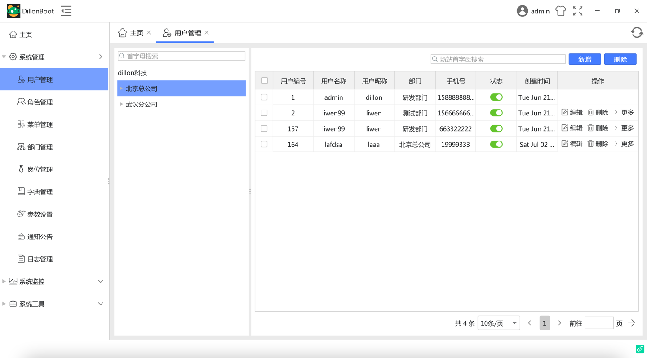
Task: Check the checkbox for user 157
Action: [264, 128]
